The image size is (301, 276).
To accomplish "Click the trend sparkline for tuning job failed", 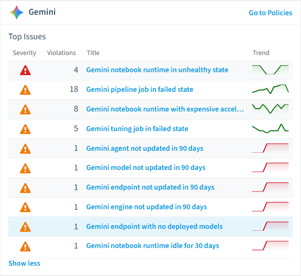I will (270, 129).
